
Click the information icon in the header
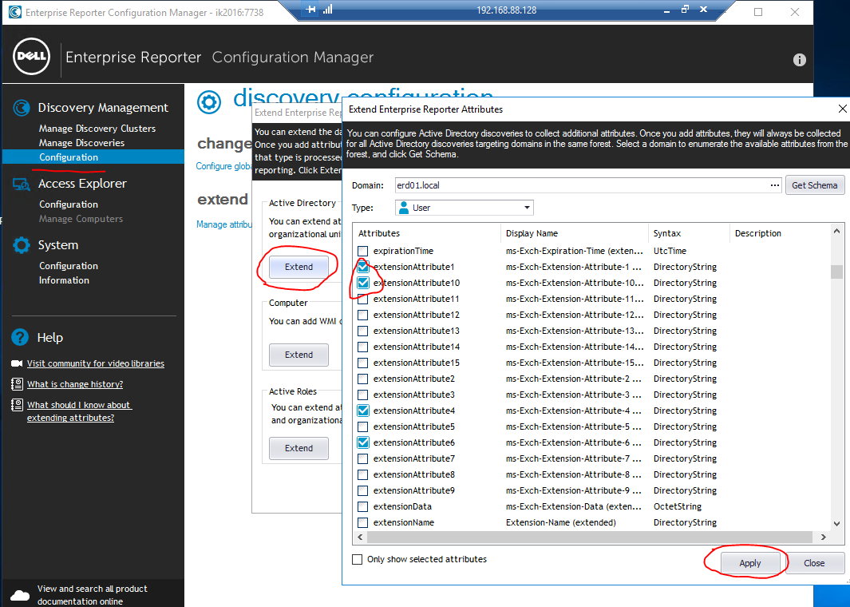pyautogui.click(x=799, y=60)
